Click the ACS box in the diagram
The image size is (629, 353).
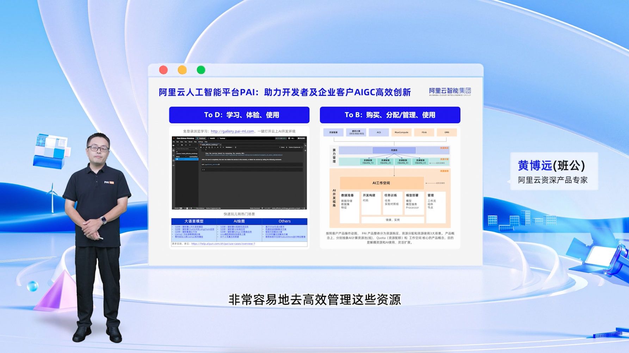click(x=379, y=132)
